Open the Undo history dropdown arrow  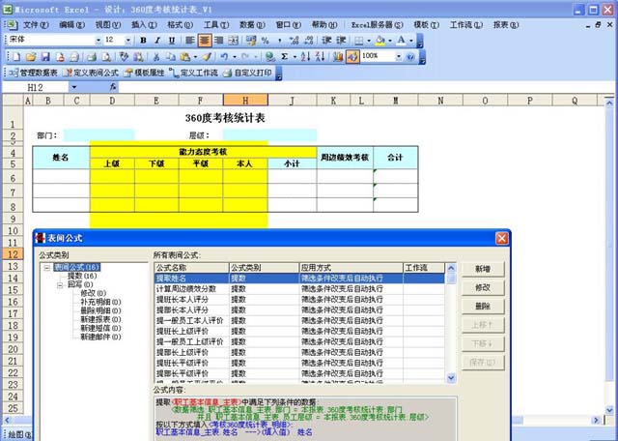pos(234,56)
